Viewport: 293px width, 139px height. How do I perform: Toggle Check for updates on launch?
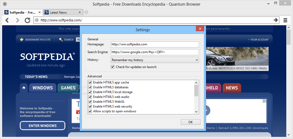click(x=112, y=67)
